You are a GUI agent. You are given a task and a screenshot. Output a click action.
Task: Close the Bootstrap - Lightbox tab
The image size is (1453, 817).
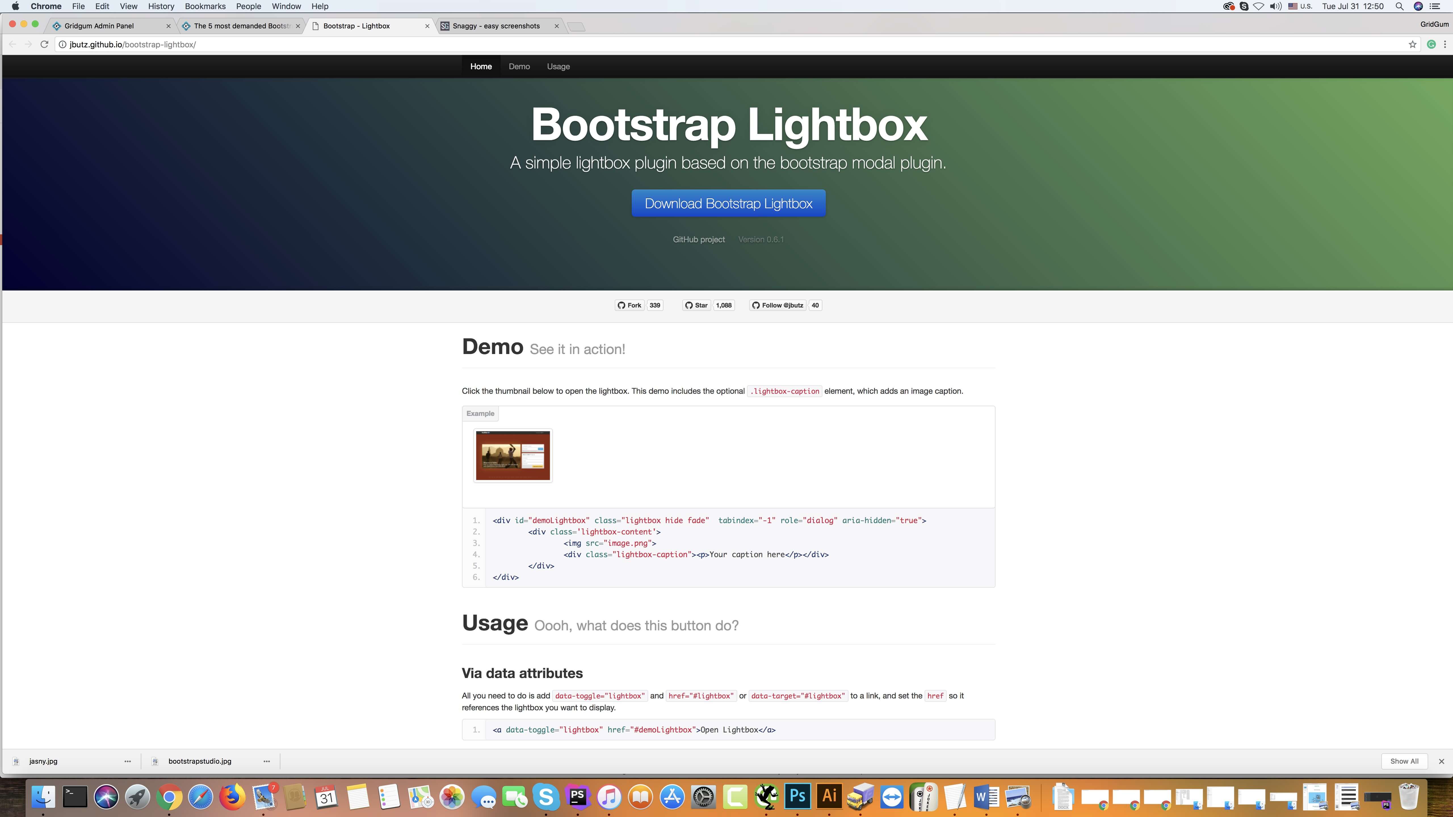click(x=427, y=26)
